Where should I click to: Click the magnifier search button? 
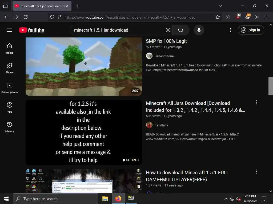(180, 30)
